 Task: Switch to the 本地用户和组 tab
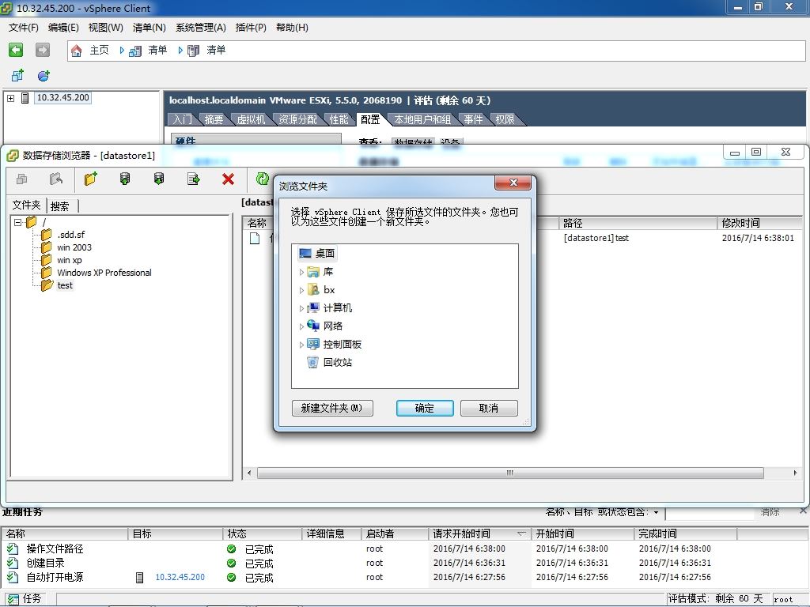422,120
